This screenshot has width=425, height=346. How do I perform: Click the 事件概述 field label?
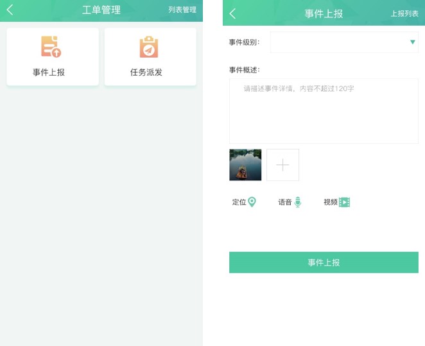244,70
